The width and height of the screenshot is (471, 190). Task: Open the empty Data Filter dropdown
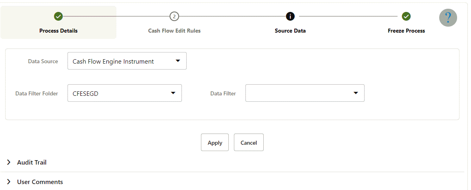pyautogui.click(x=305, y=93)
